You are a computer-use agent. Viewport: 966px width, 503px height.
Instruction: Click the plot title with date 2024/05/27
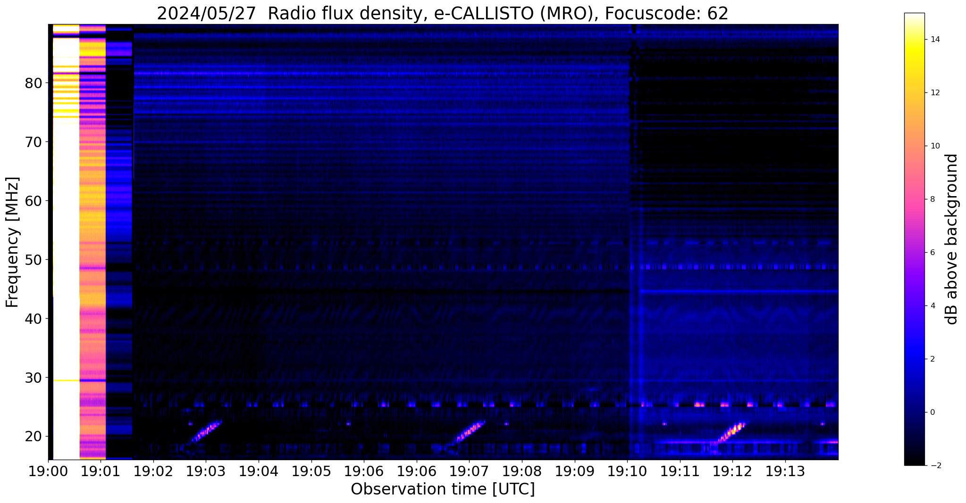(442, 13)
